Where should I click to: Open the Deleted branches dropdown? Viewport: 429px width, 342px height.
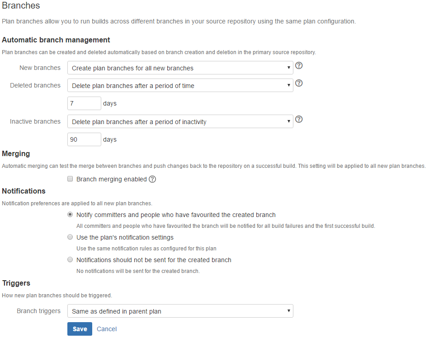[180, 86]
